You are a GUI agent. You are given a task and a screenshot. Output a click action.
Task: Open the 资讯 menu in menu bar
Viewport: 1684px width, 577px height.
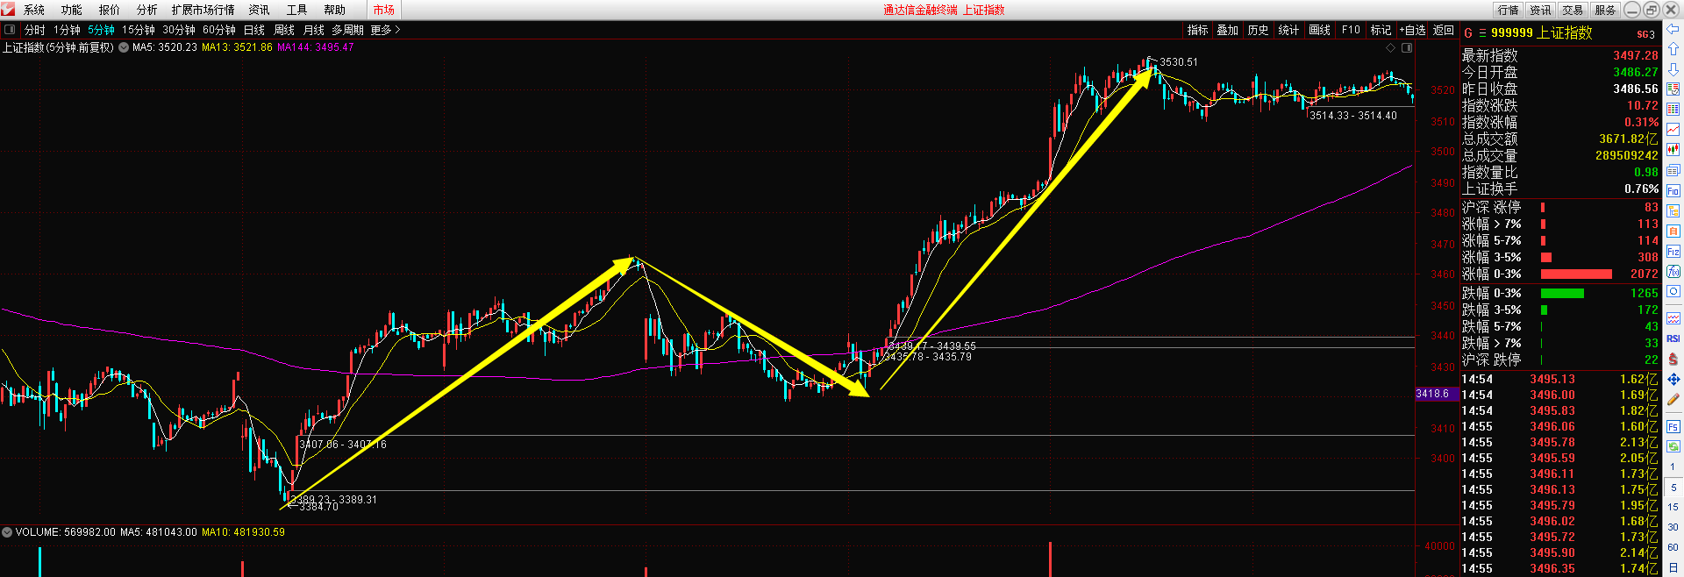point(260,10)
